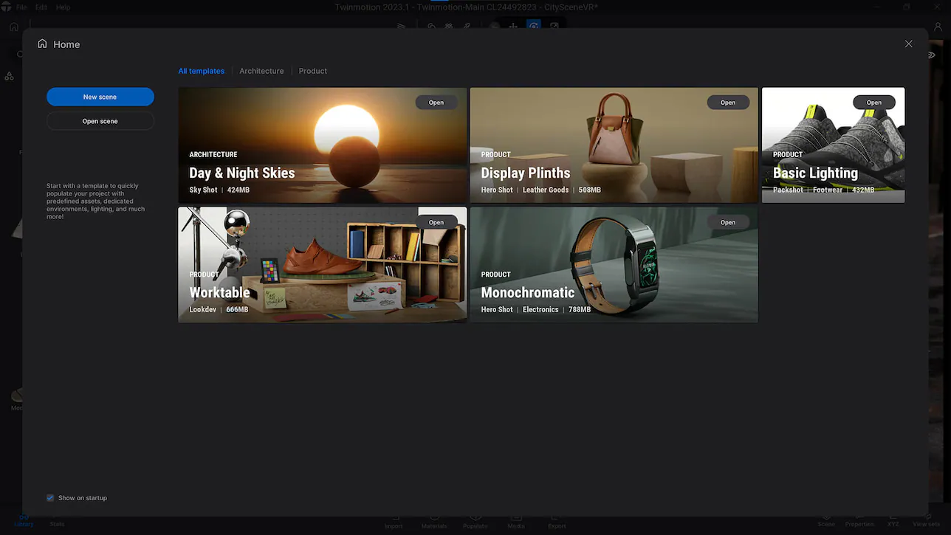Open the Day & Night Skies template

pos(436,103)
